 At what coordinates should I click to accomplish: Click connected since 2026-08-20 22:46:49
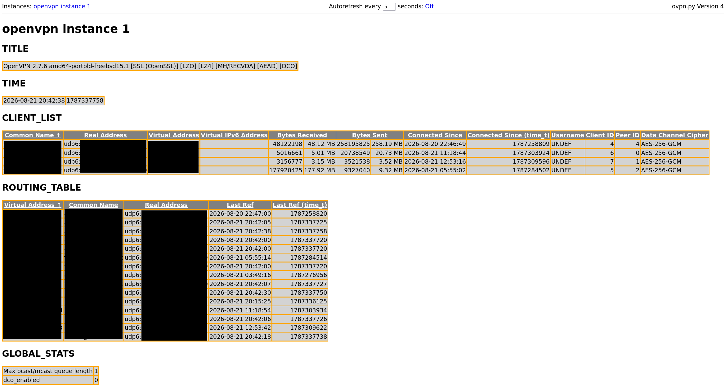coord(435,144)
